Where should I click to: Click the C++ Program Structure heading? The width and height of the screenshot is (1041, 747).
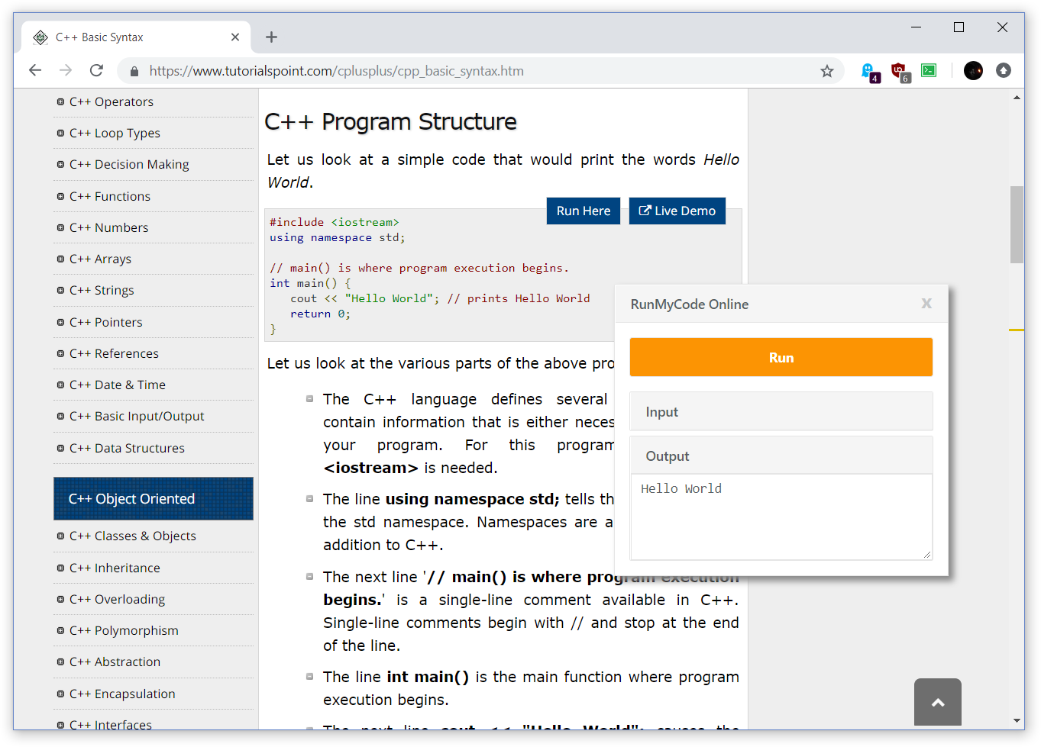[390, 122]
